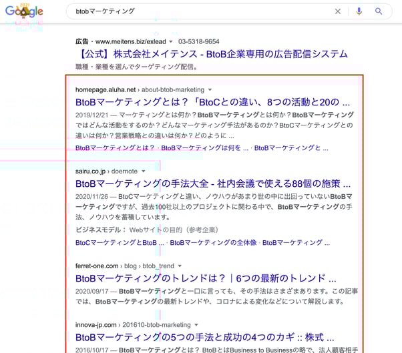Click the date 2020/09/17 in the ferret-one result

point(91,291)
